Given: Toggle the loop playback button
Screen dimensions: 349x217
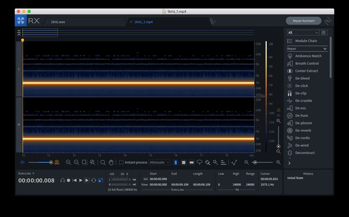Looking at the screenshot, I should coord(94,180).
